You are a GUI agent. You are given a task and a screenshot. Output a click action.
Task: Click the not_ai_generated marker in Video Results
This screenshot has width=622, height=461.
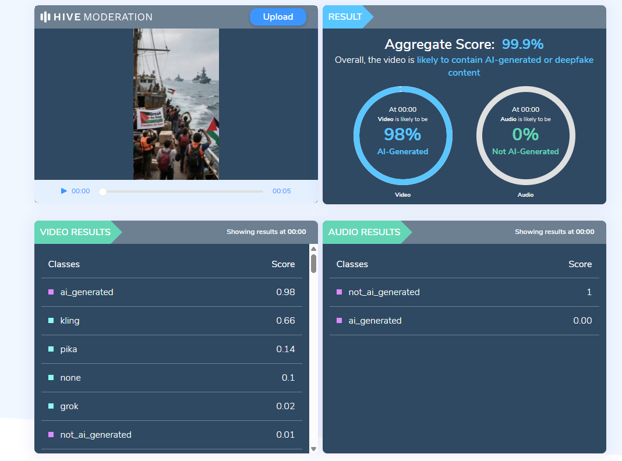click(x=51, y=435)
